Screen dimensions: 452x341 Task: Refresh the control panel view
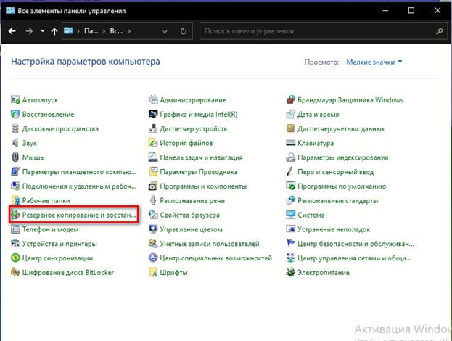pyautogui.click(x=184, y=31)
